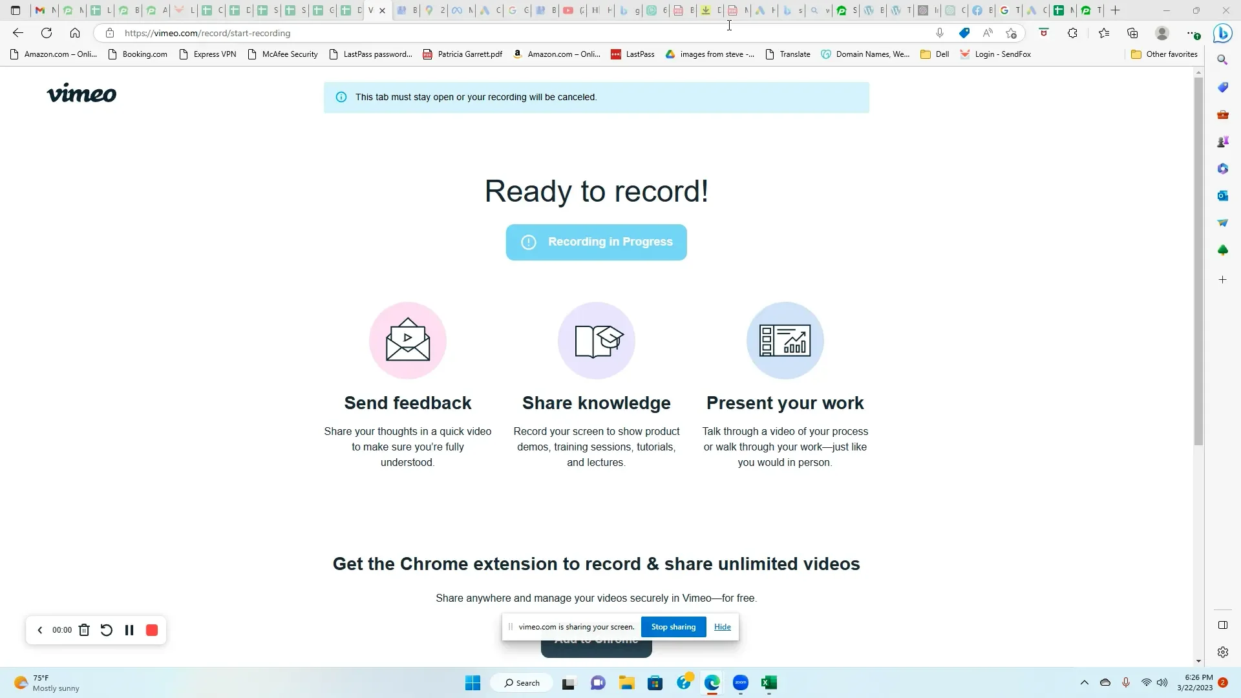The width and height of the screenshot is (1241, 698).
Task: Open the Windows Start menu
Action: (473, 683)
